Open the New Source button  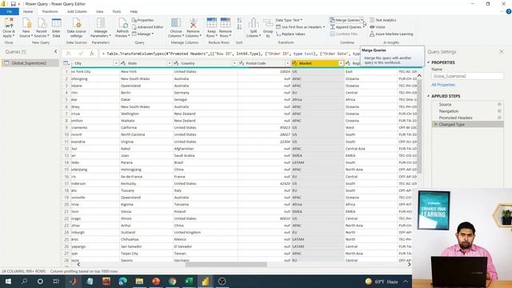click(26, 28)
